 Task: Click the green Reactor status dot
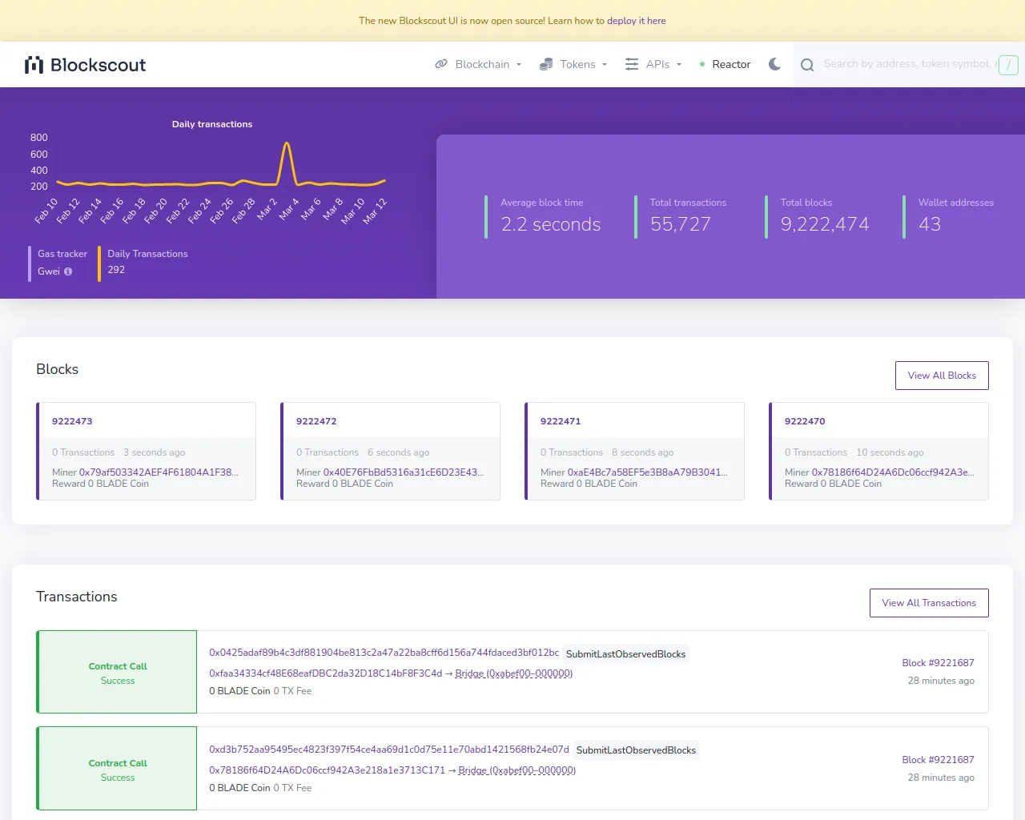pyautogui.click(x=702, y=64)
